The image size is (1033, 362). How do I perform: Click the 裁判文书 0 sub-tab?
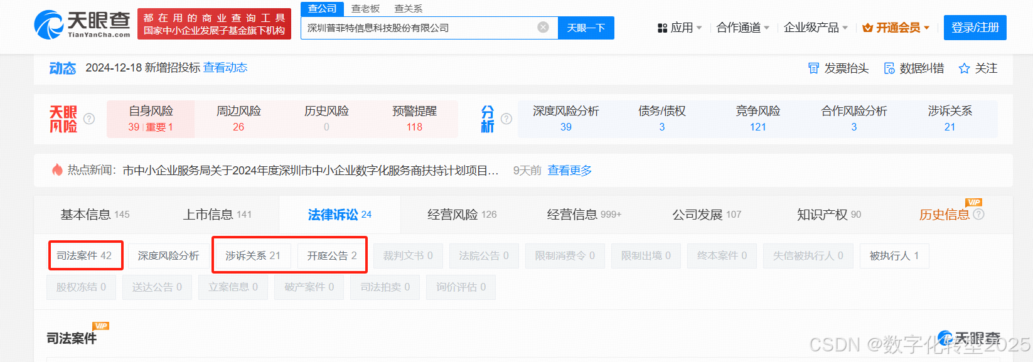[408, 255]
